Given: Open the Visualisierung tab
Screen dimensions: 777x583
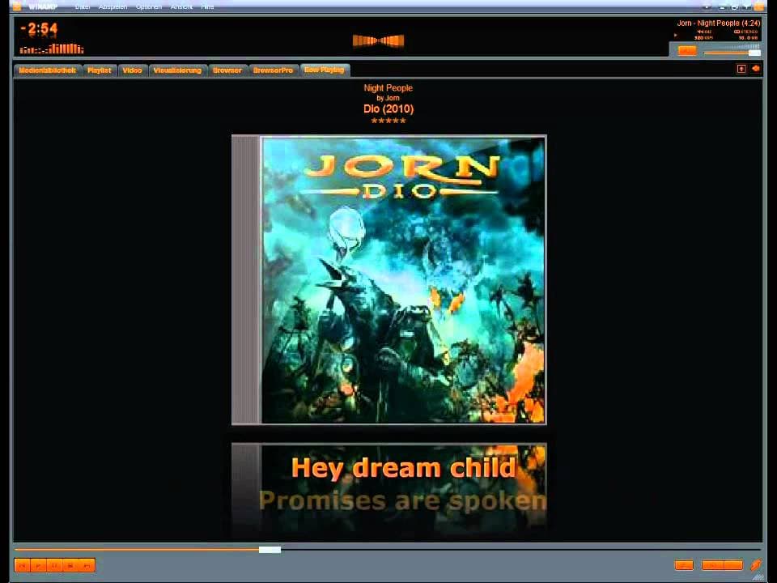Looking at the screenshot, I should tap(177, 70).
